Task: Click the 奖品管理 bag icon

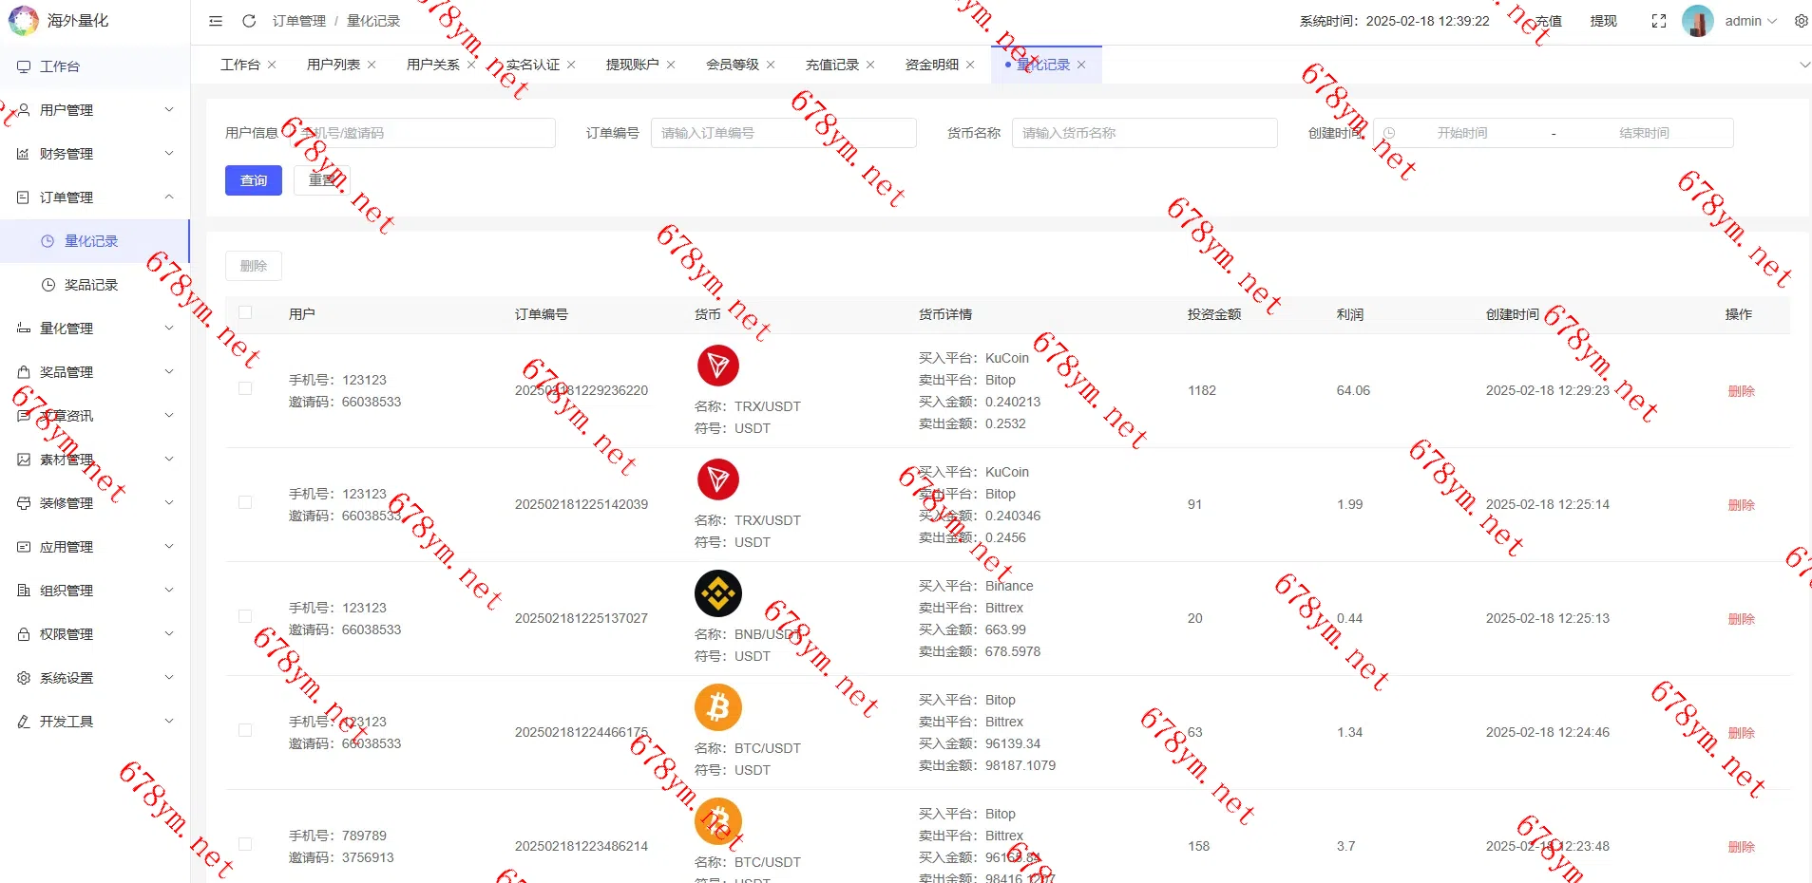Action: click(24, 372)
